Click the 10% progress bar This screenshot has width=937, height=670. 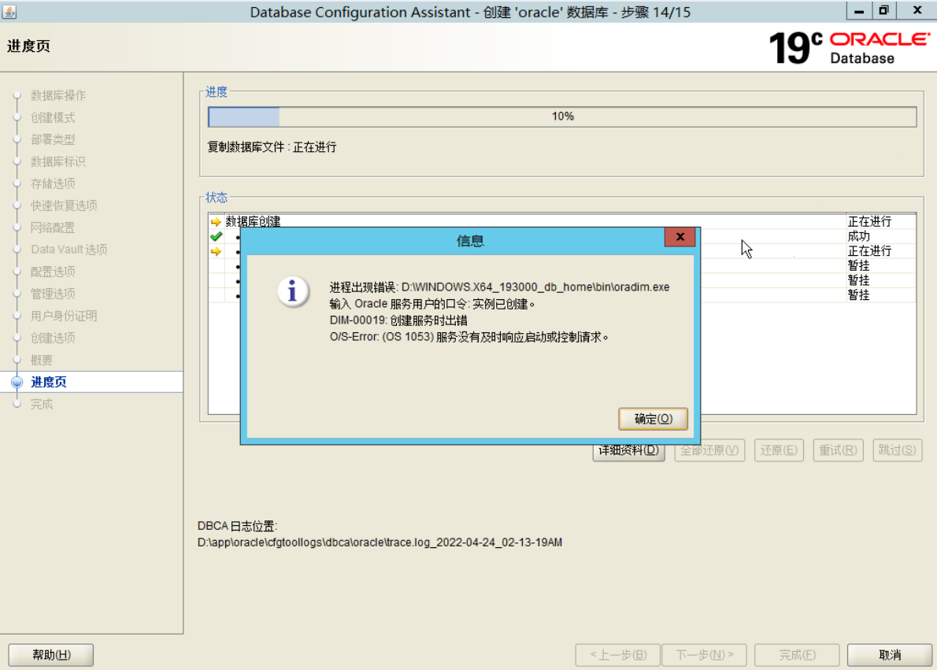[x=561, y=117]
